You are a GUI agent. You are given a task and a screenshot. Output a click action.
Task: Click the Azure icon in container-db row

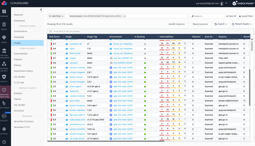111,44
